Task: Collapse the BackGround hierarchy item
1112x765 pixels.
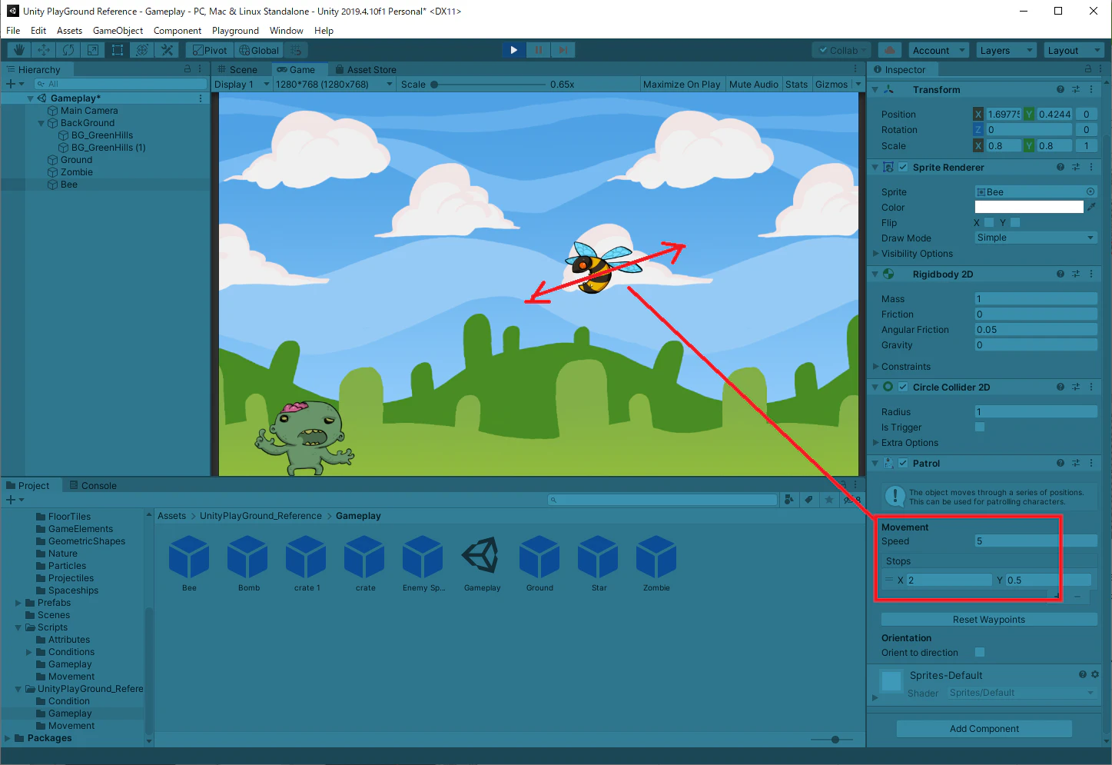Action: pos(41,123)
